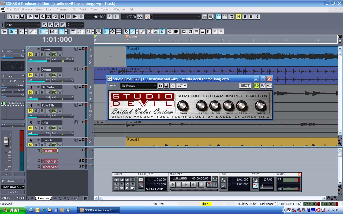Image resolution: width=343 pixels, height=214 pixels.
Task: Toggle RD button in Studio Devil window
Action: (x=256, y=86)
